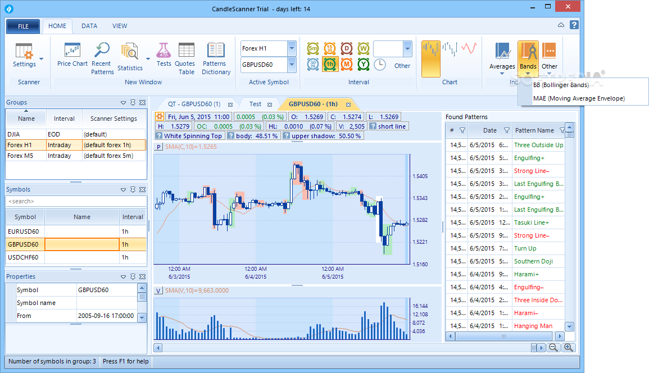Switch to QT - GBPUSD60 (1) tab
649x373 pixels.
194,104
